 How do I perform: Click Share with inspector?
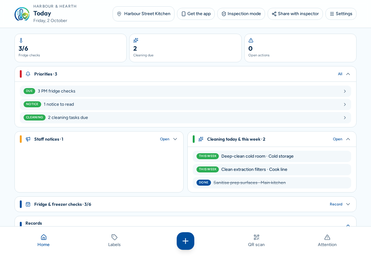(295, 14)
